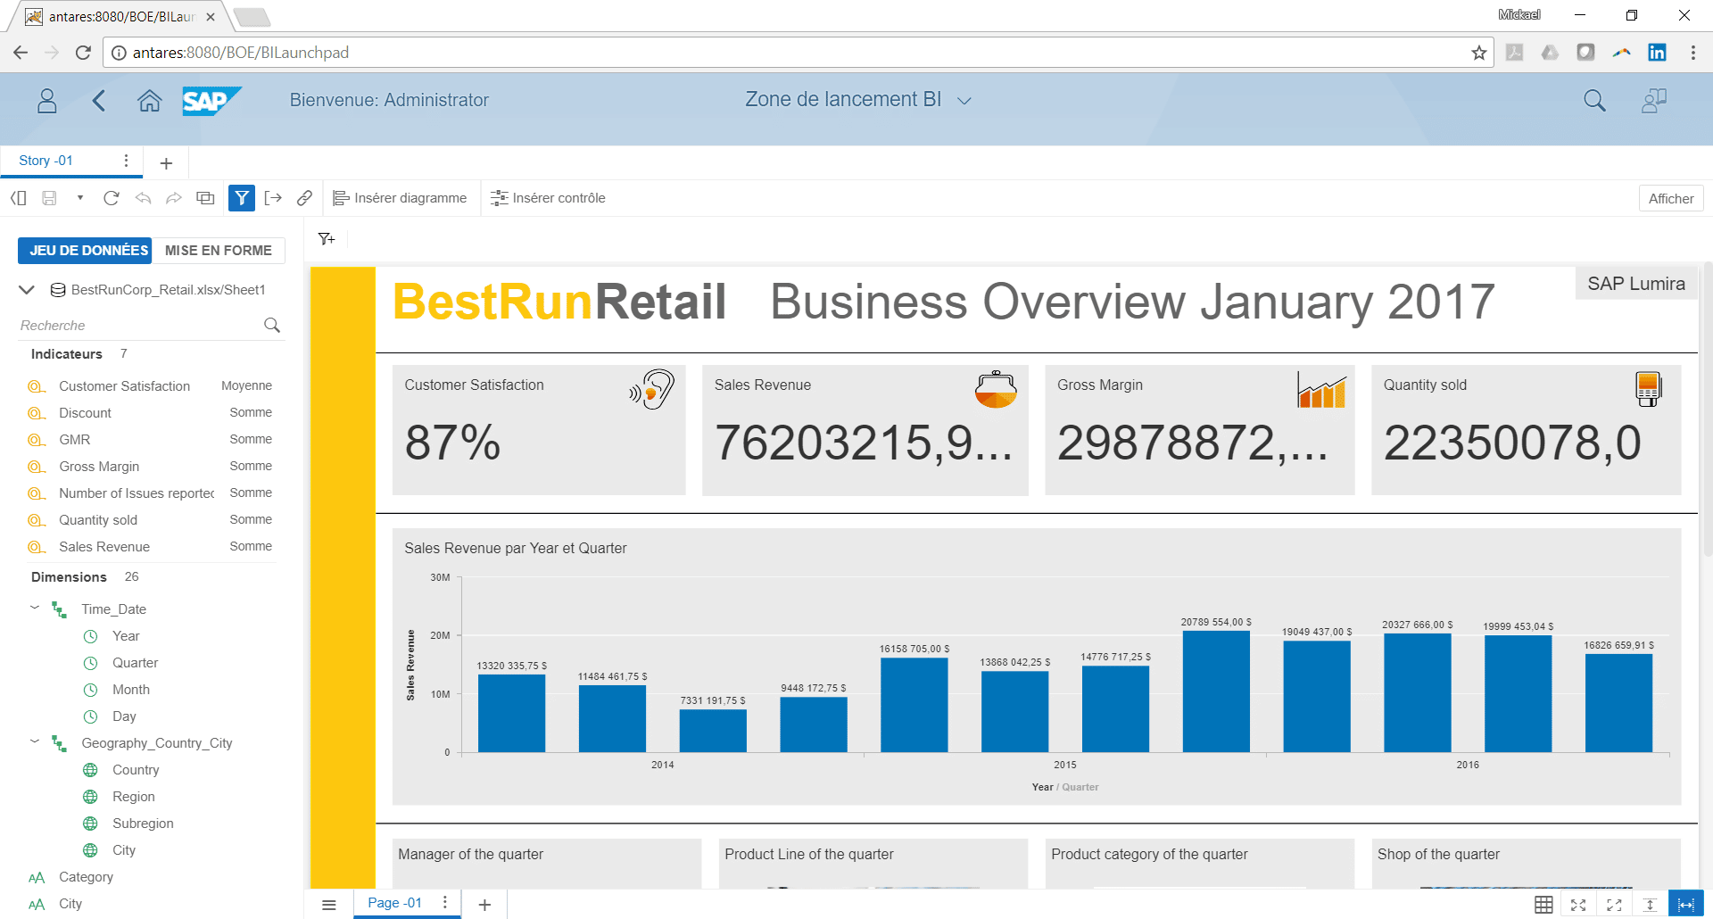Collapse the side panel toggle icon
The width and height of the screenshot is (1713, 919).
tap(19, 198)
